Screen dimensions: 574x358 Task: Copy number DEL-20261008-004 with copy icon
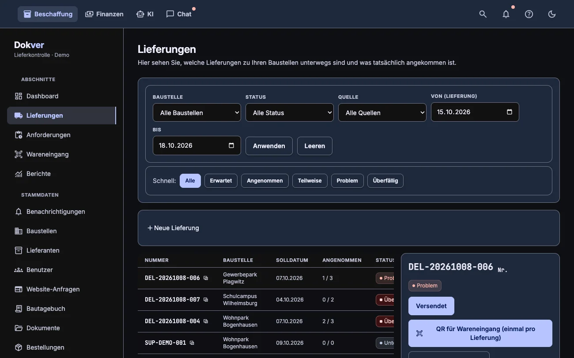pyautogui.click(x=206, y=321)
